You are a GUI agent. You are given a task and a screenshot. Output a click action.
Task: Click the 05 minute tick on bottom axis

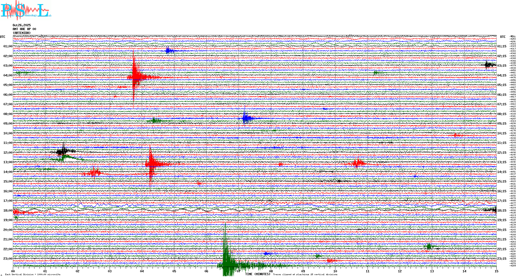[174, 271]
